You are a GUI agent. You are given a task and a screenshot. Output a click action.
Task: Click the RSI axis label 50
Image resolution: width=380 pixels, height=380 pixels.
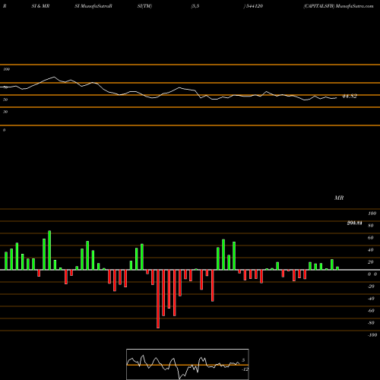click(x=5, y=100)
